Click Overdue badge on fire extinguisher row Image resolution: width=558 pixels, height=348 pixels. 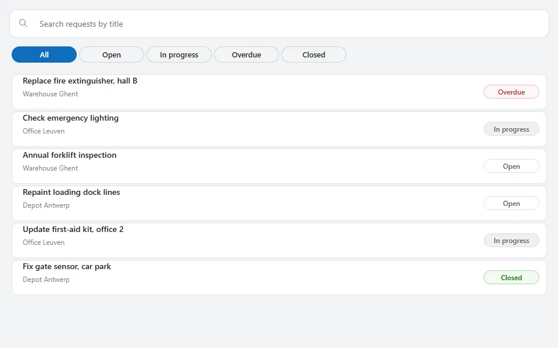[x=512, y=92]
